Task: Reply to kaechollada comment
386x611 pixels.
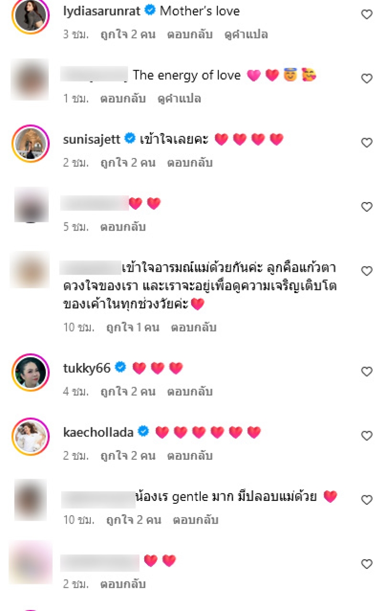Action: coord(190,456)
